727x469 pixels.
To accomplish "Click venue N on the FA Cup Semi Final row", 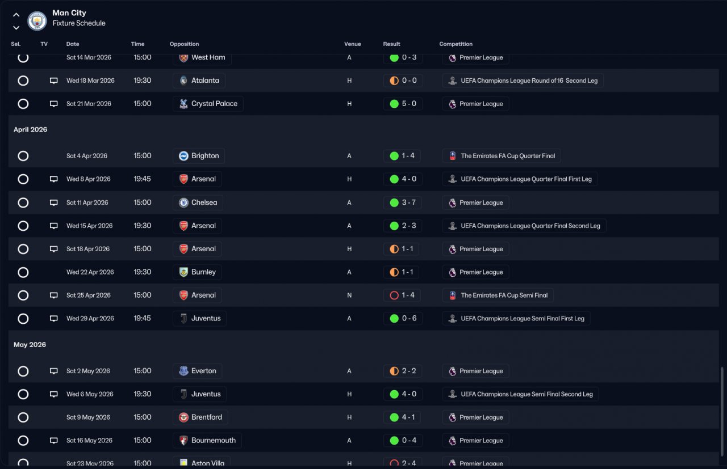I will click(x=349, y=295).
